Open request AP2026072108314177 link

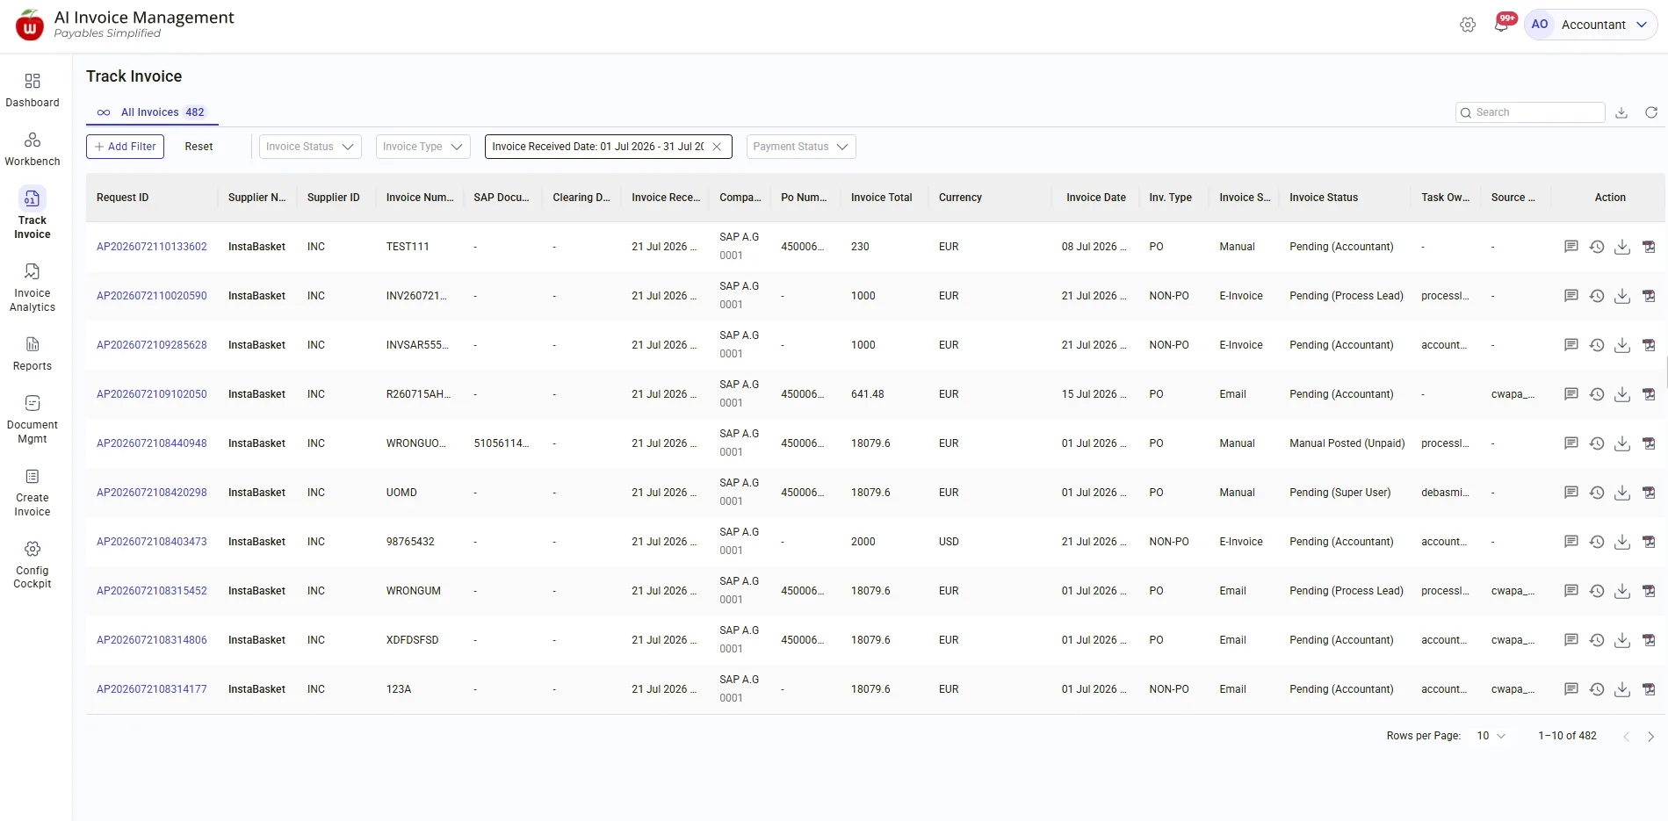152,689
